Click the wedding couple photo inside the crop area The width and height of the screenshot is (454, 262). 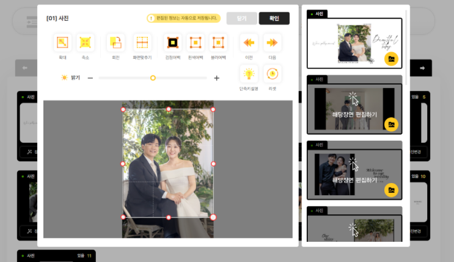pyautogui.click(x=168, y=163)
